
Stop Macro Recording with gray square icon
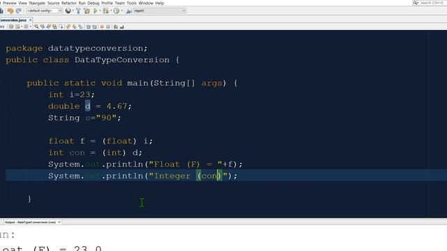108,26
